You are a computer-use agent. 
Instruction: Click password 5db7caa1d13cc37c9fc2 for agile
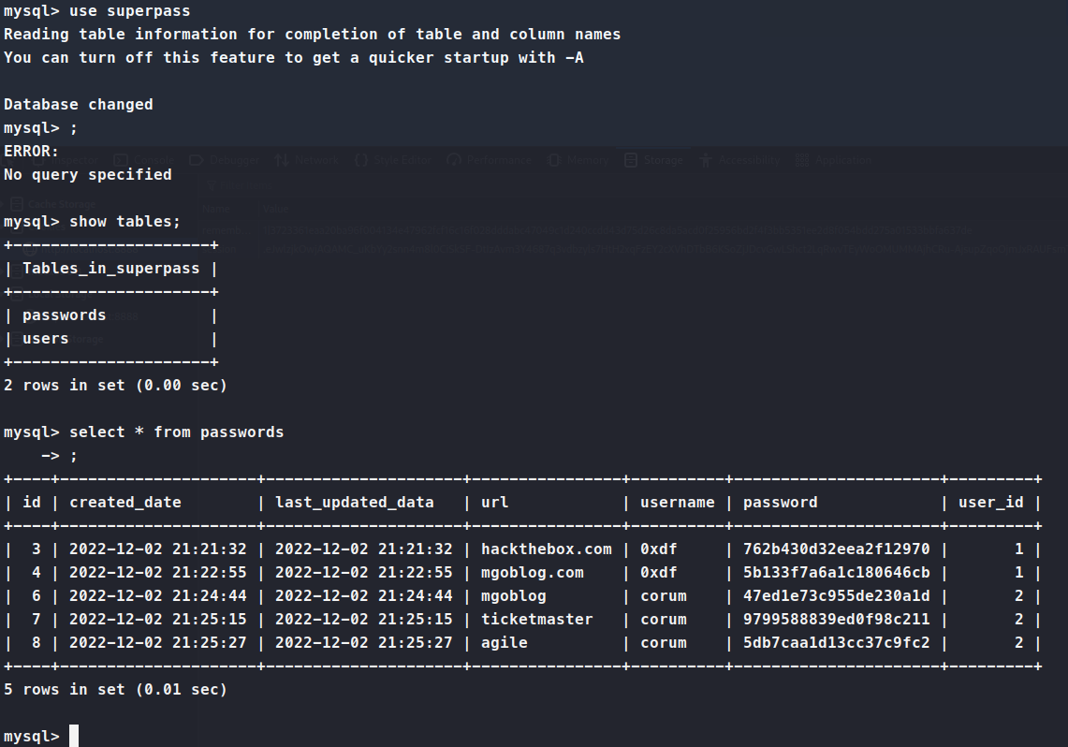click(x=836, y=643)
